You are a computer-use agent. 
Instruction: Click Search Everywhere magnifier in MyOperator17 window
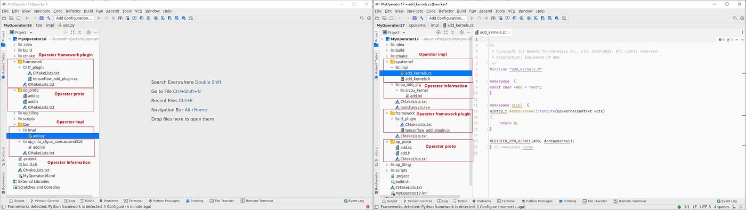click(735, 18)
